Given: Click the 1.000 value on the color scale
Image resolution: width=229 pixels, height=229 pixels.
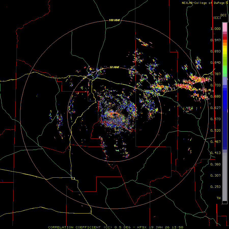Looking at the screenshot, I should (216, 28).
